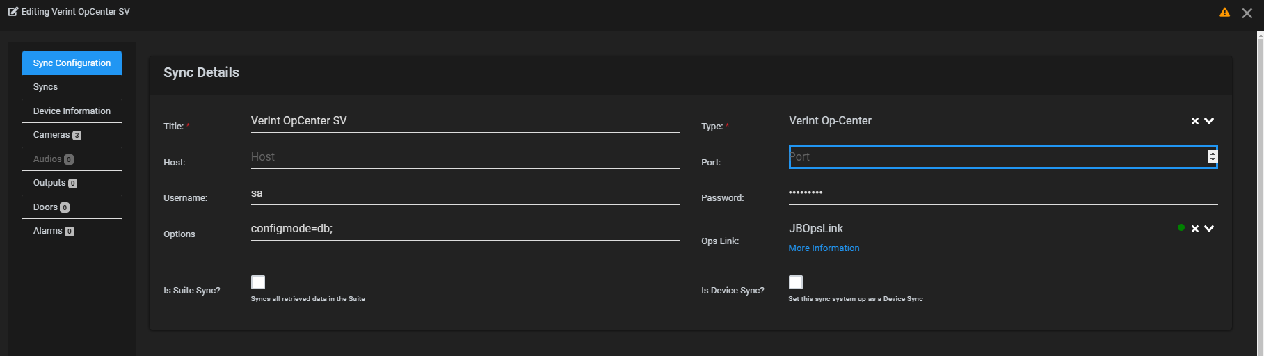Image resolution: width=1264 pixels, height=356 pixels.
Task: Open the Outputs tab
Action: coord(72,183)
